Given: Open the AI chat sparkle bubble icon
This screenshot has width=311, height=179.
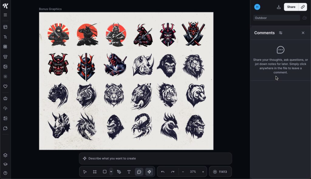Looking at the screenshot, I should [5, 128].
